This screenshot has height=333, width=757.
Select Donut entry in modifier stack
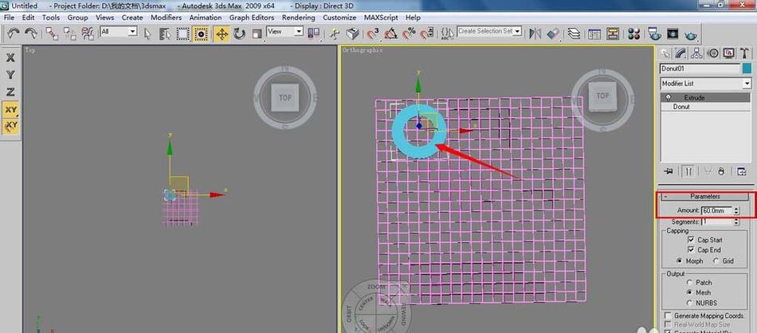click(705, 106)
